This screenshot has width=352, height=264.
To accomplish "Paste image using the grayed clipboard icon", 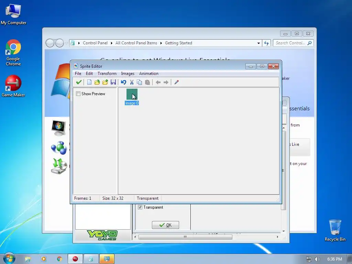I will click(147, 82).
